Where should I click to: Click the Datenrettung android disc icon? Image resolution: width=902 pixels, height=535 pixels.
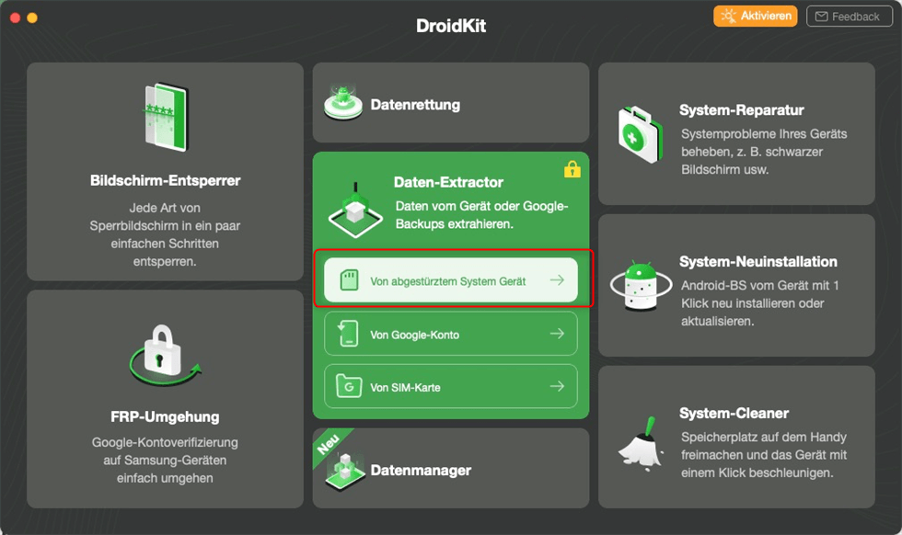click(342, 102)
